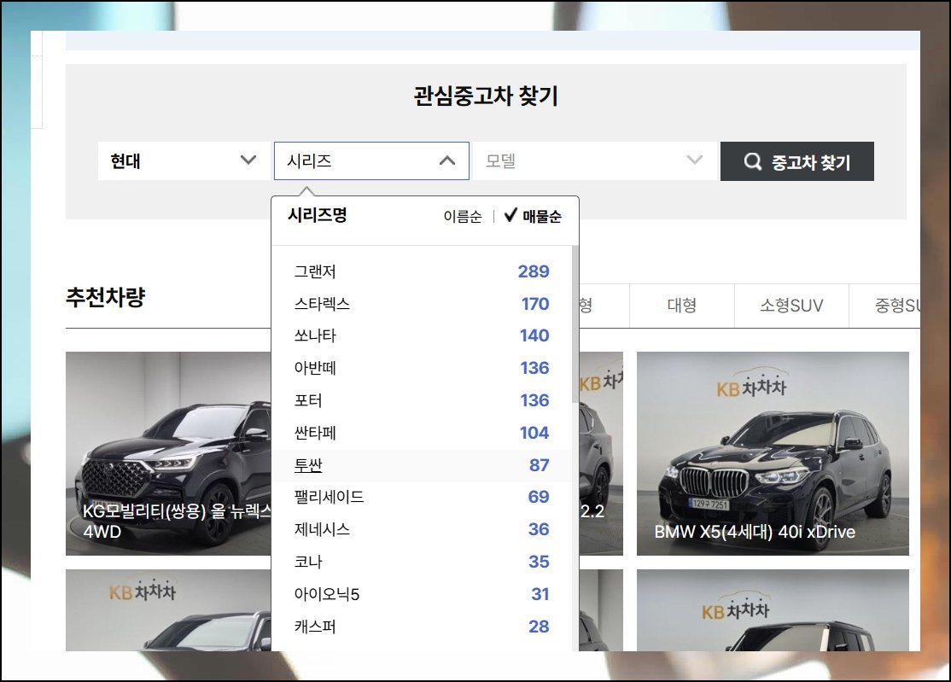951x682 pixels.
Task: Click the 관심중고차 찾기 title
Action: 486,96
